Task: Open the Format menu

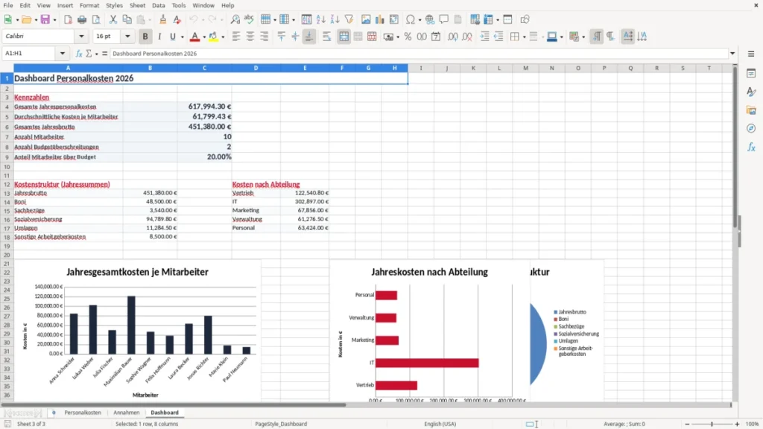Action: pos(89,5)
